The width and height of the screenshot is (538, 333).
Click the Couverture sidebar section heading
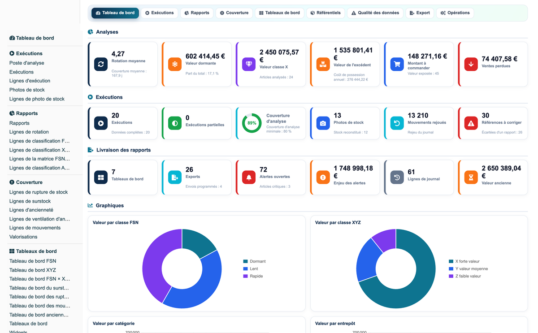tap(26, 182)
